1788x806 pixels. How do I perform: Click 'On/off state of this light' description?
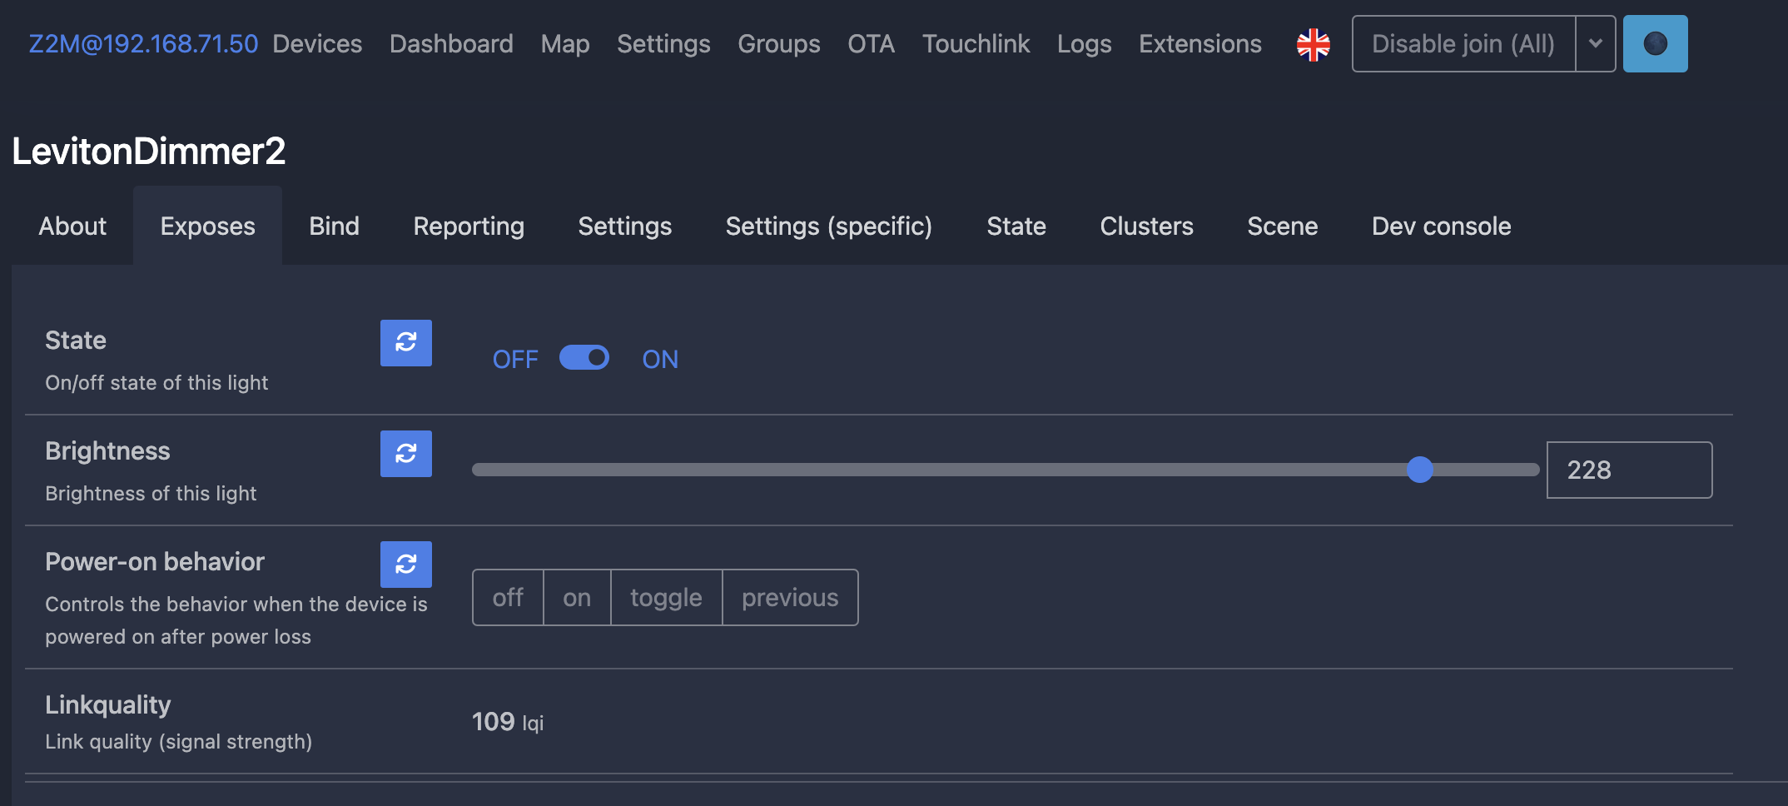(x=156, y=382)
